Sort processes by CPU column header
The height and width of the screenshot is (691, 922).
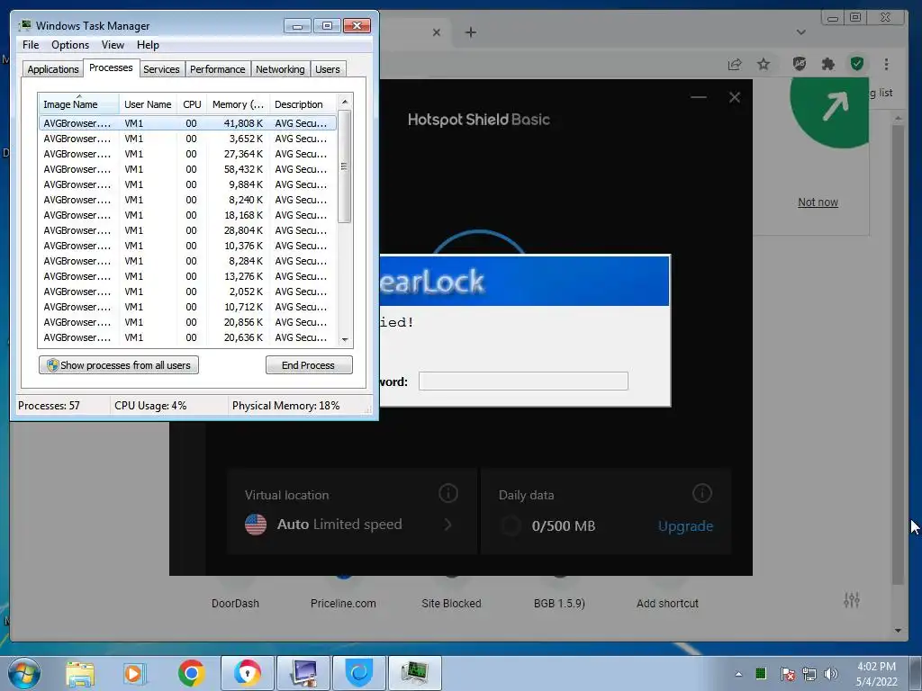coord(192,104)
